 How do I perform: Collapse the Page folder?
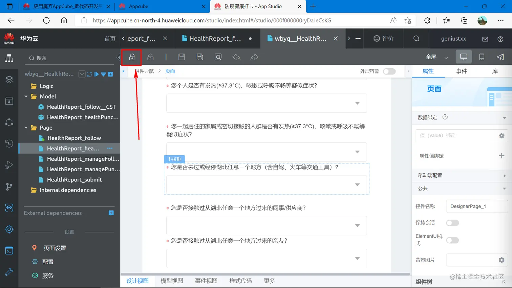pyautogui.click(x=26, y=128)
